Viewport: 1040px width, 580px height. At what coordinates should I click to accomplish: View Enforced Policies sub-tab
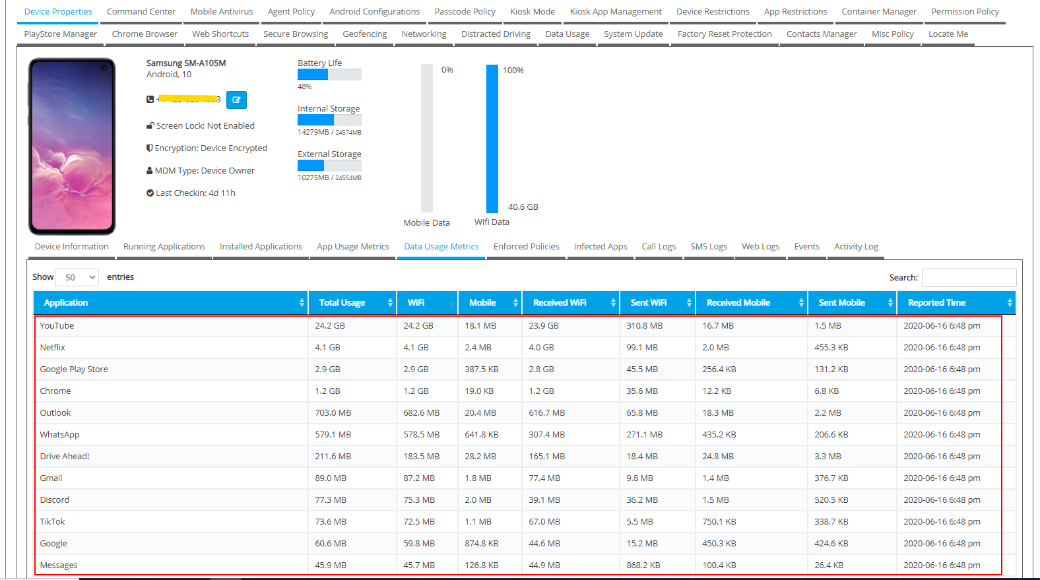(x=527, y=247)
